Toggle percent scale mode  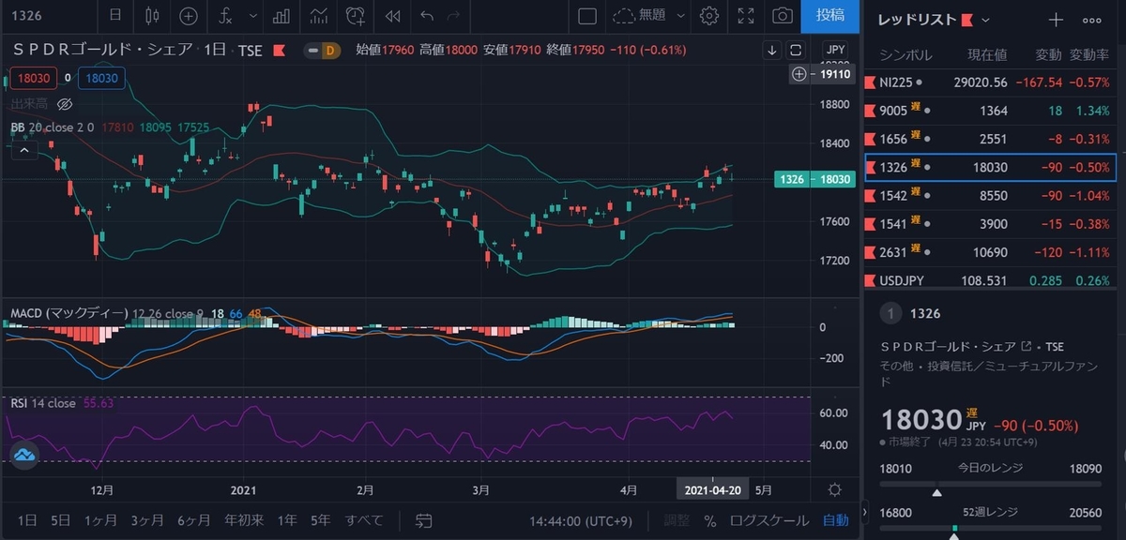click(x=710, y=520)
